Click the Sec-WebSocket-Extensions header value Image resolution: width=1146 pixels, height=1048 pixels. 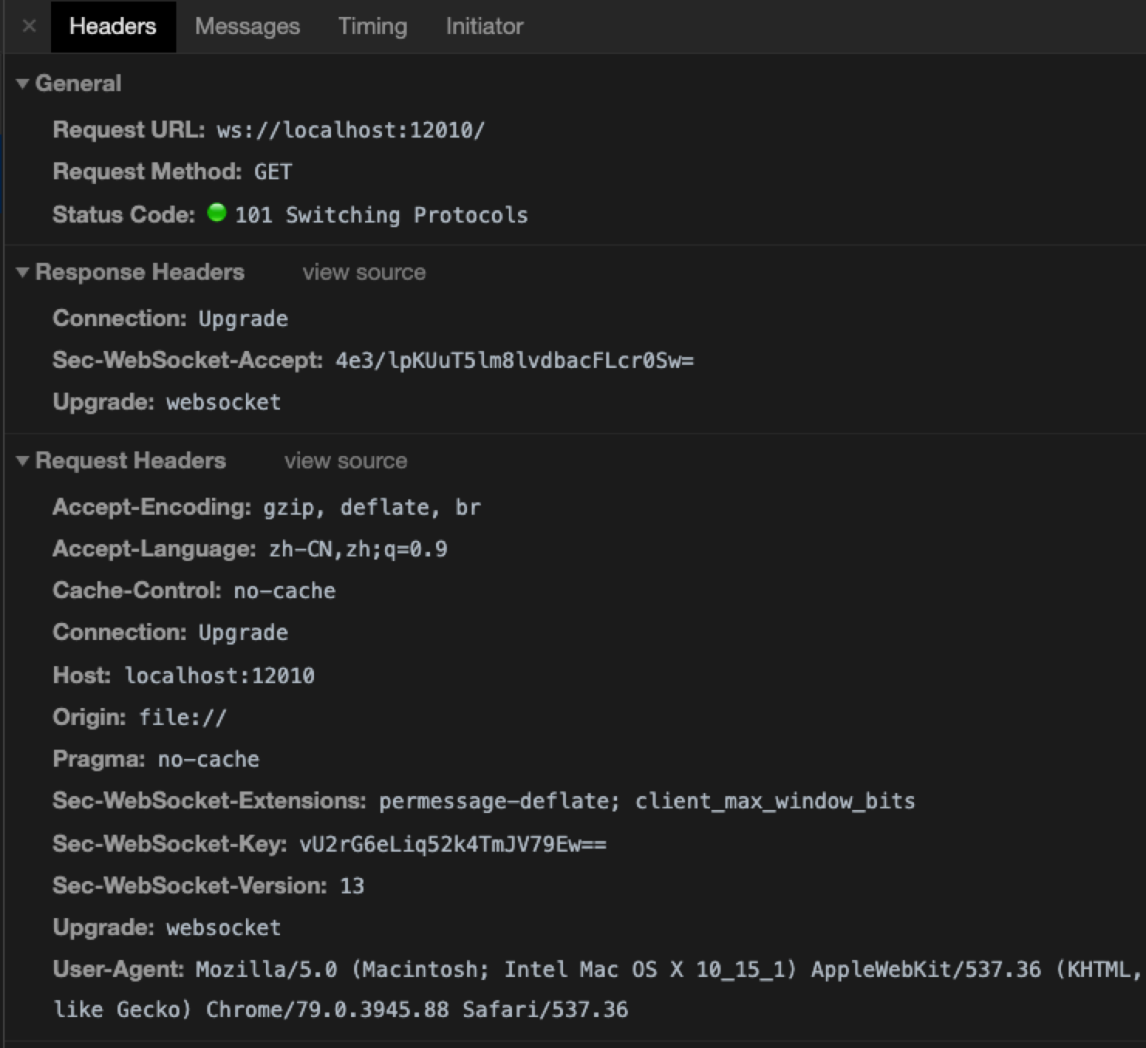pyautogui.click(x=646, y=801)
